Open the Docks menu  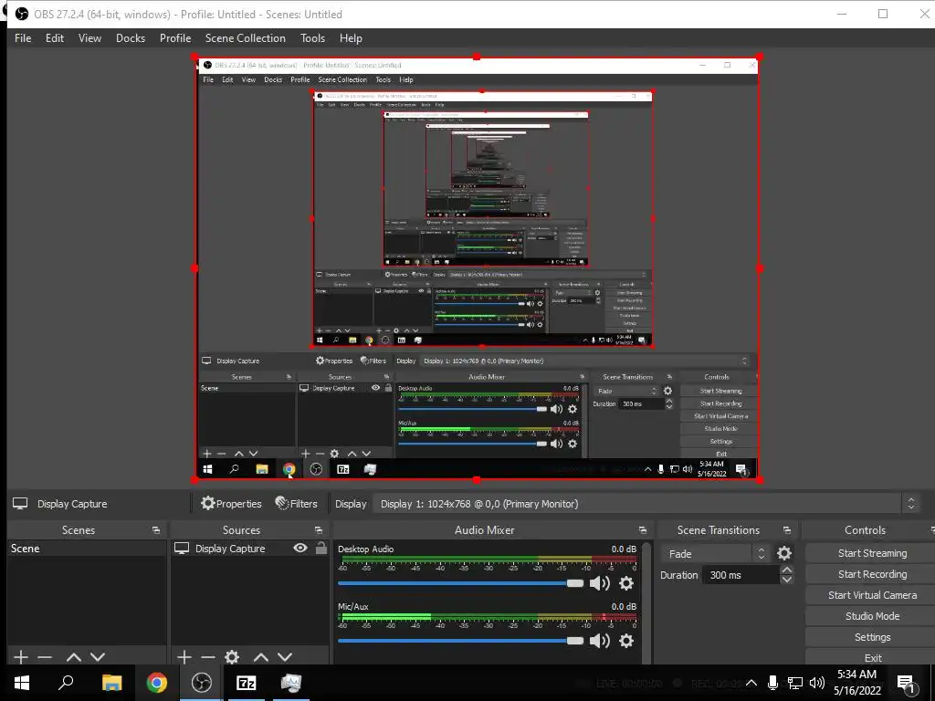(x=130, y=38)
